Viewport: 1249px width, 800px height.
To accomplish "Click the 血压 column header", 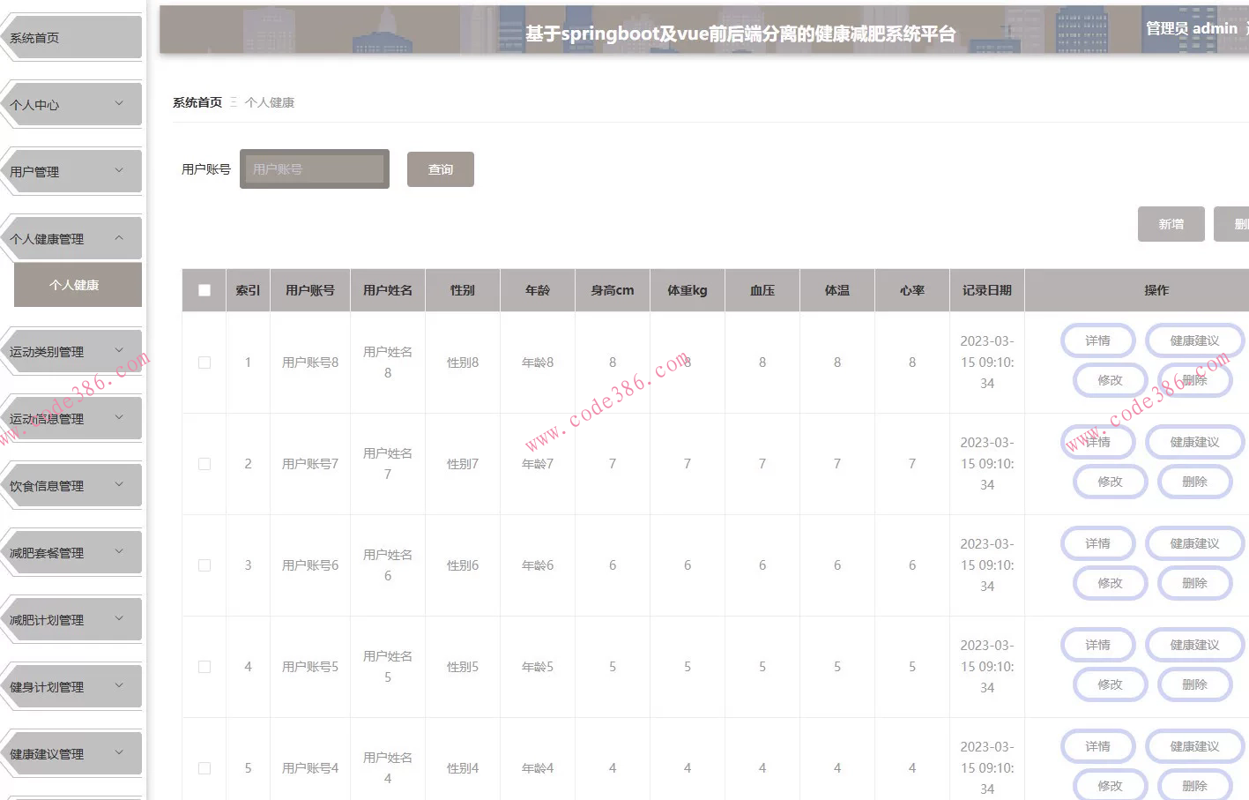I will pyautogui.click(x=762, y=290).
